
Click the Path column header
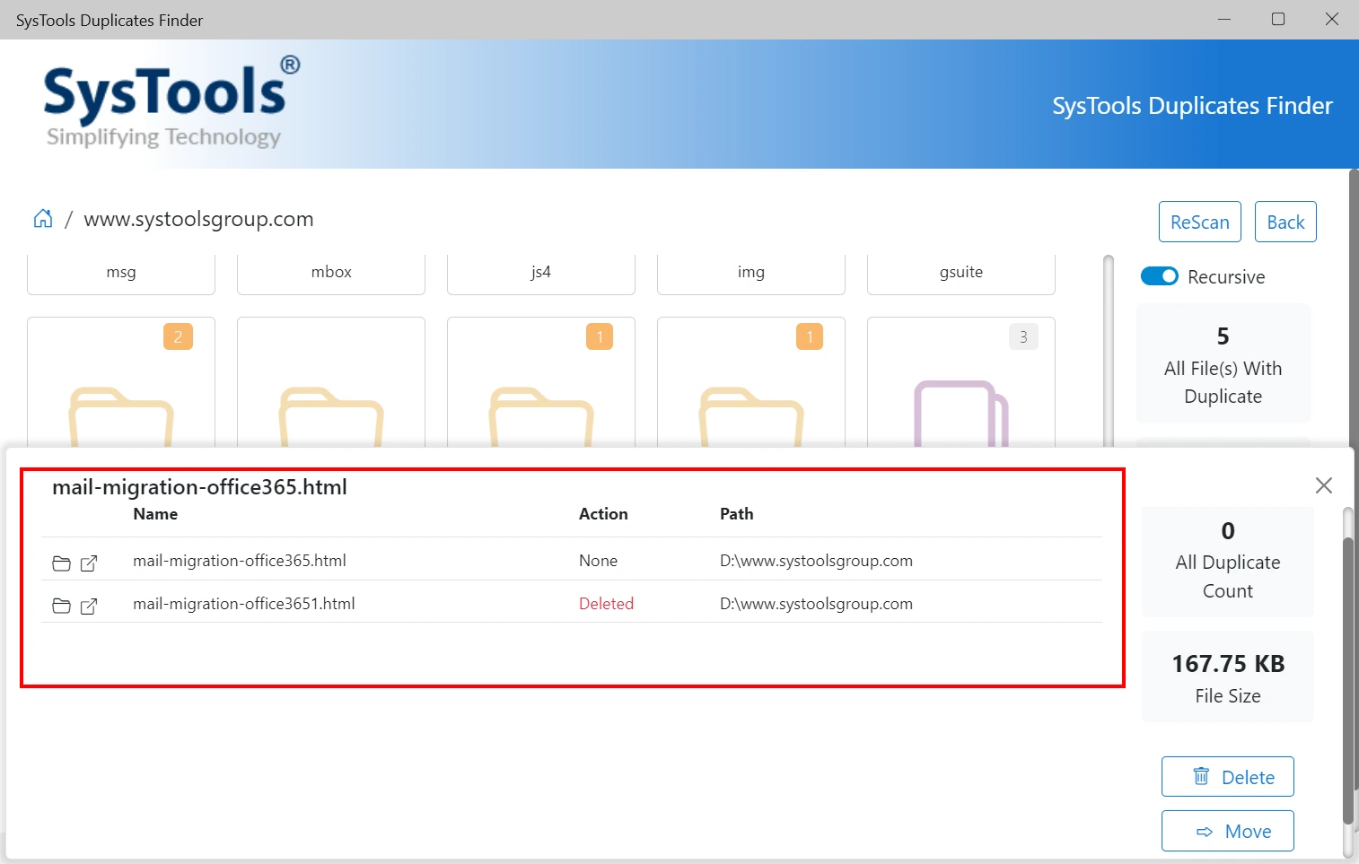737,514
